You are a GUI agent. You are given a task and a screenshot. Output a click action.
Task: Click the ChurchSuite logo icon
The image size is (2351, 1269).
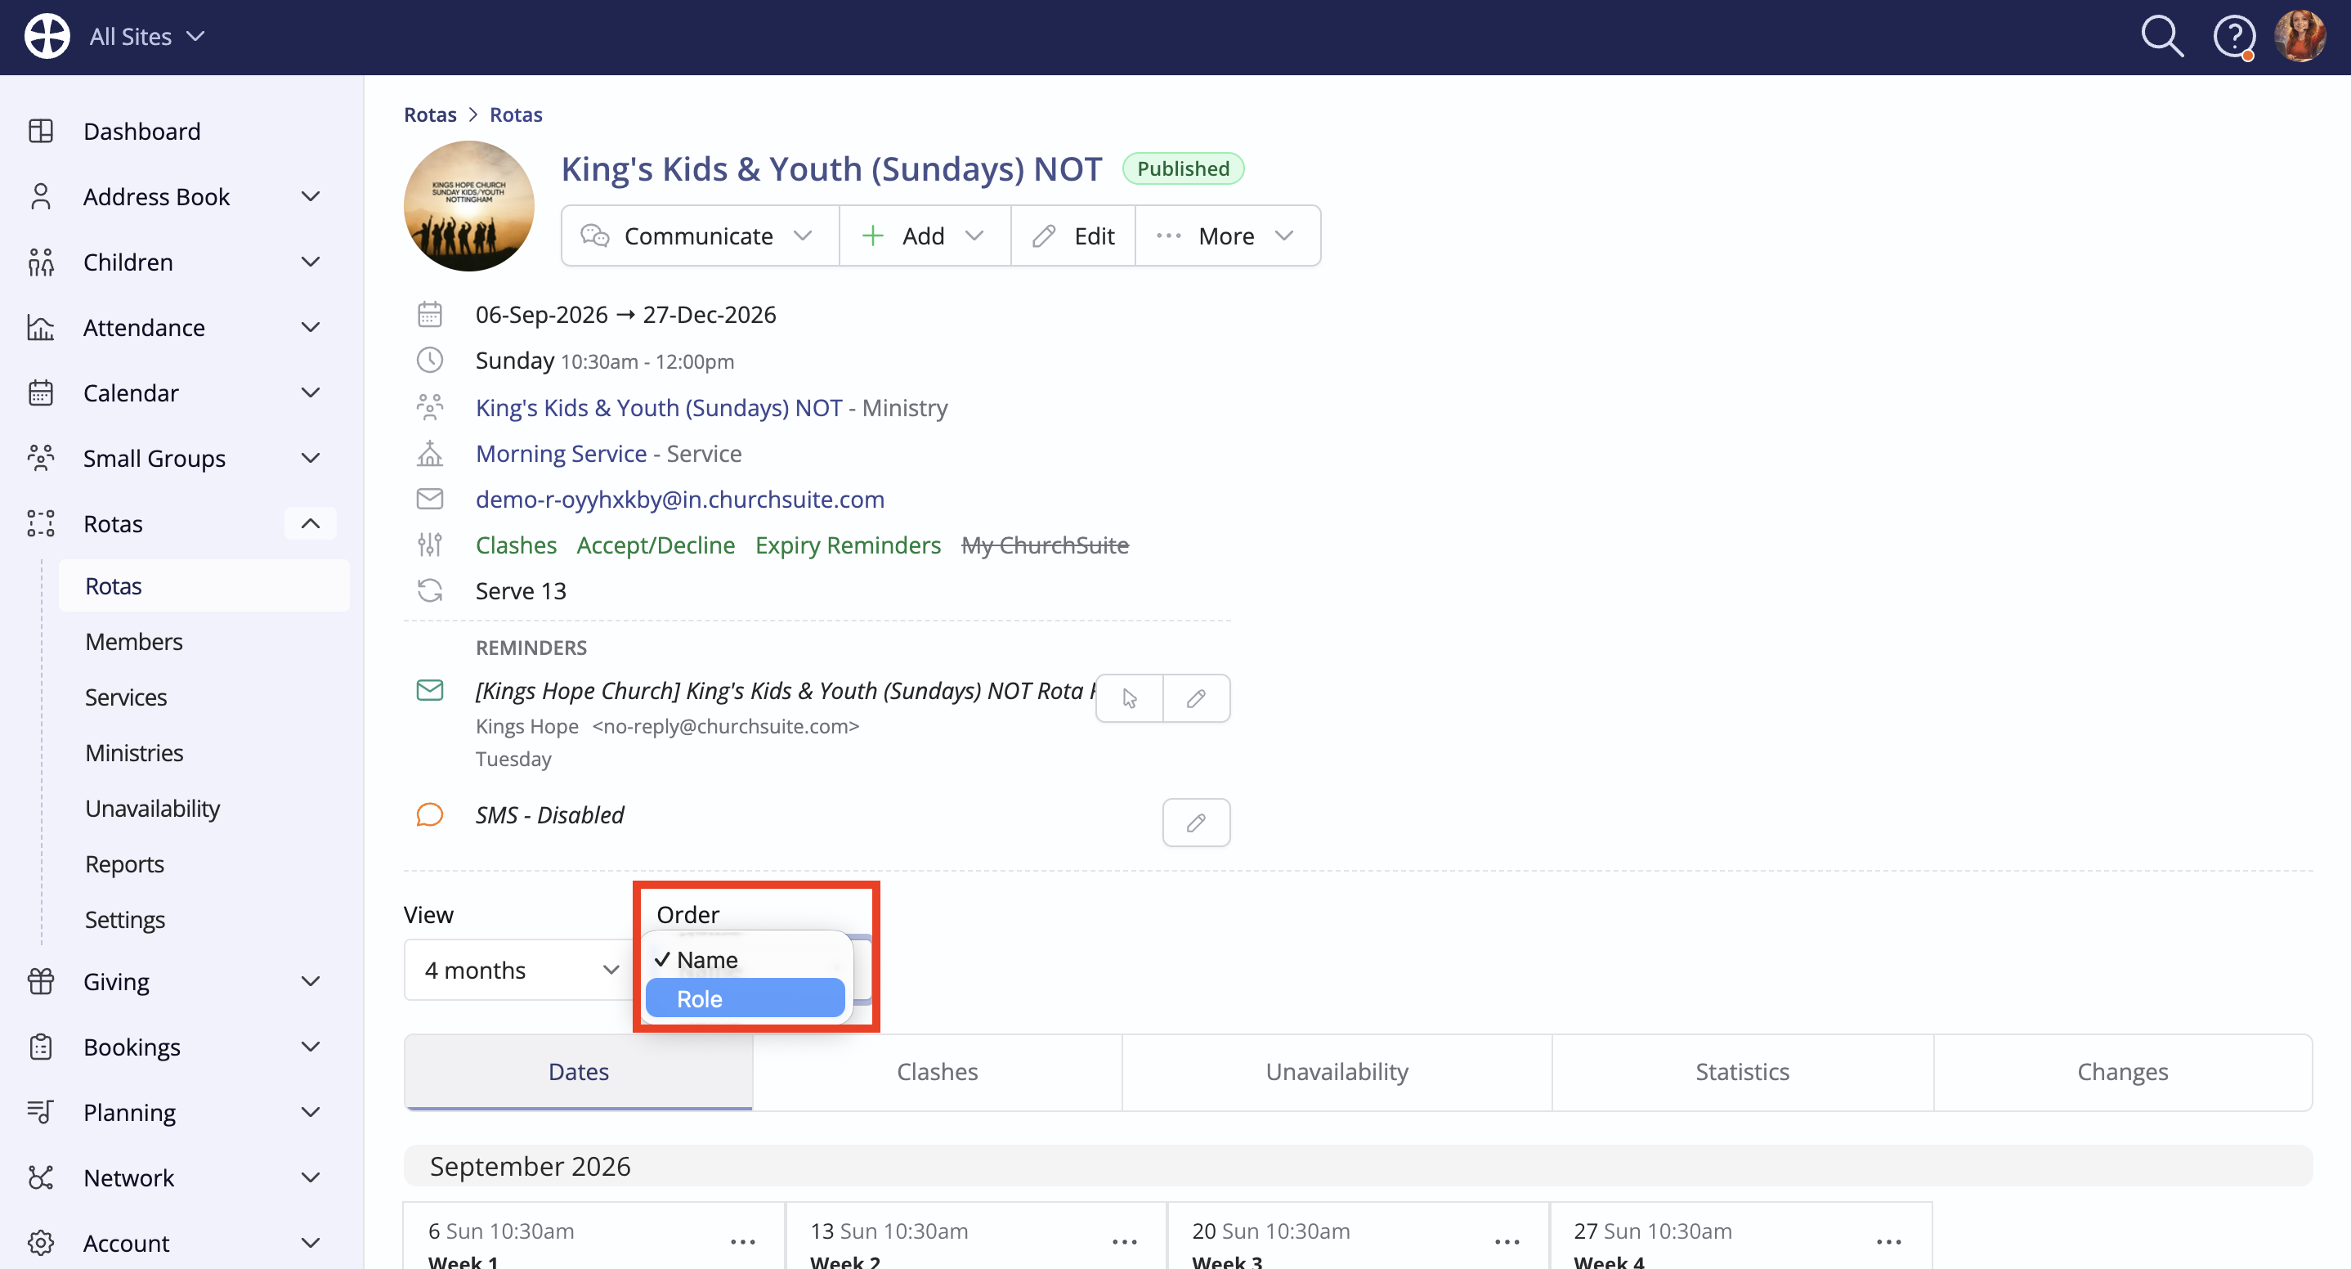tap(47, 37)
